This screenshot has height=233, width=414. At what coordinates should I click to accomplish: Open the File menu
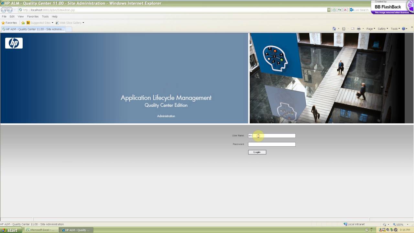4,17
